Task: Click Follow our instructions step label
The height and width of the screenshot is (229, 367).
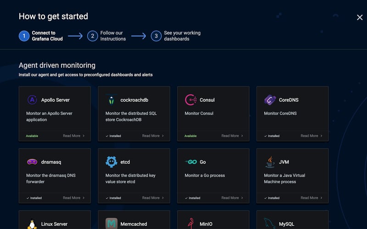Action: 113,36
